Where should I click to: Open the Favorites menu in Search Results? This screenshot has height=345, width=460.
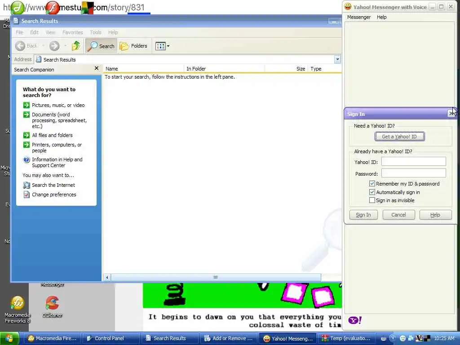(x=72, y=32)
